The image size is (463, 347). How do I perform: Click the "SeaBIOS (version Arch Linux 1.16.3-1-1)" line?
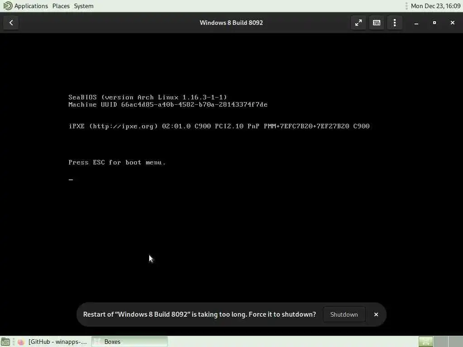148,97
